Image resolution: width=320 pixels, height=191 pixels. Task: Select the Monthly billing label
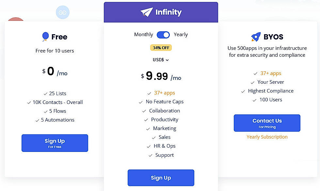[143, 35]
